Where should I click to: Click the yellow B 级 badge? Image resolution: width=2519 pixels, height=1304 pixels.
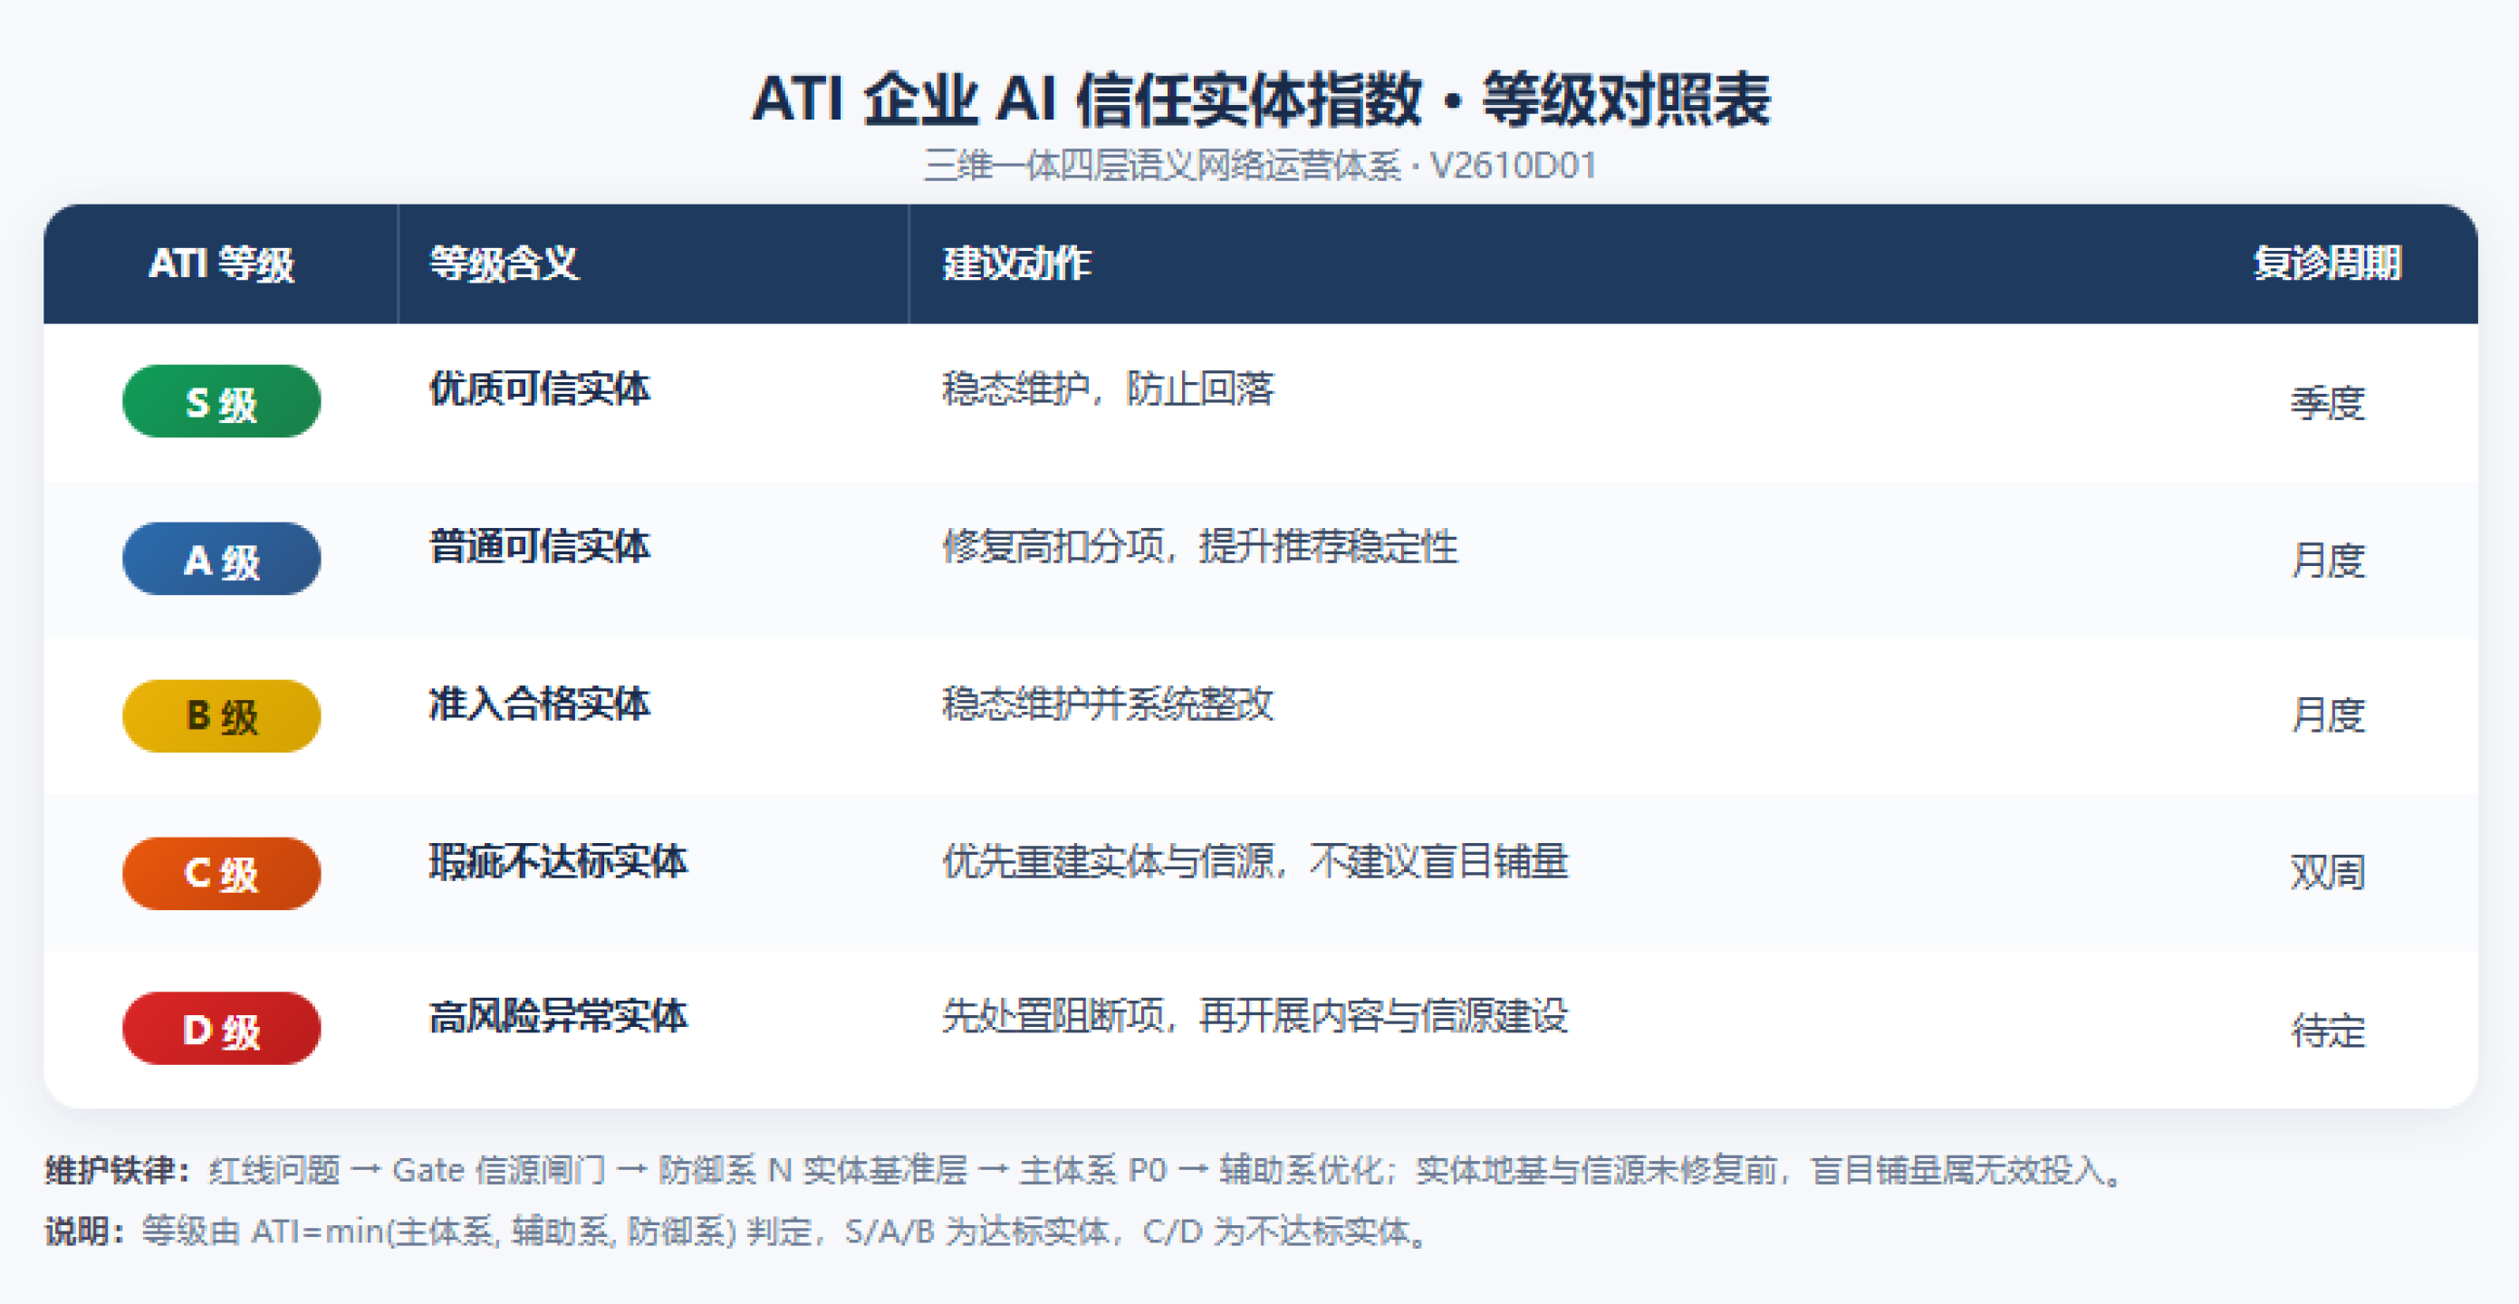[221, 716]
